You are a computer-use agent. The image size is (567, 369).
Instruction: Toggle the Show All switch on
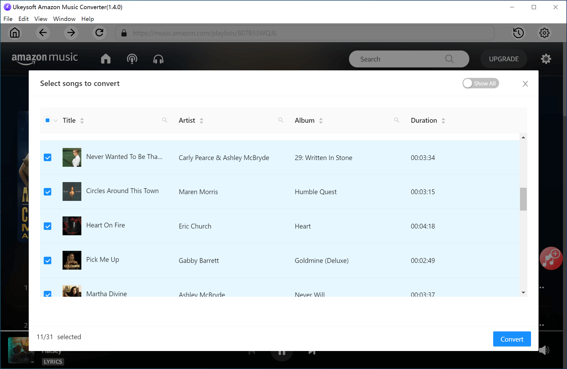[480, 83]
